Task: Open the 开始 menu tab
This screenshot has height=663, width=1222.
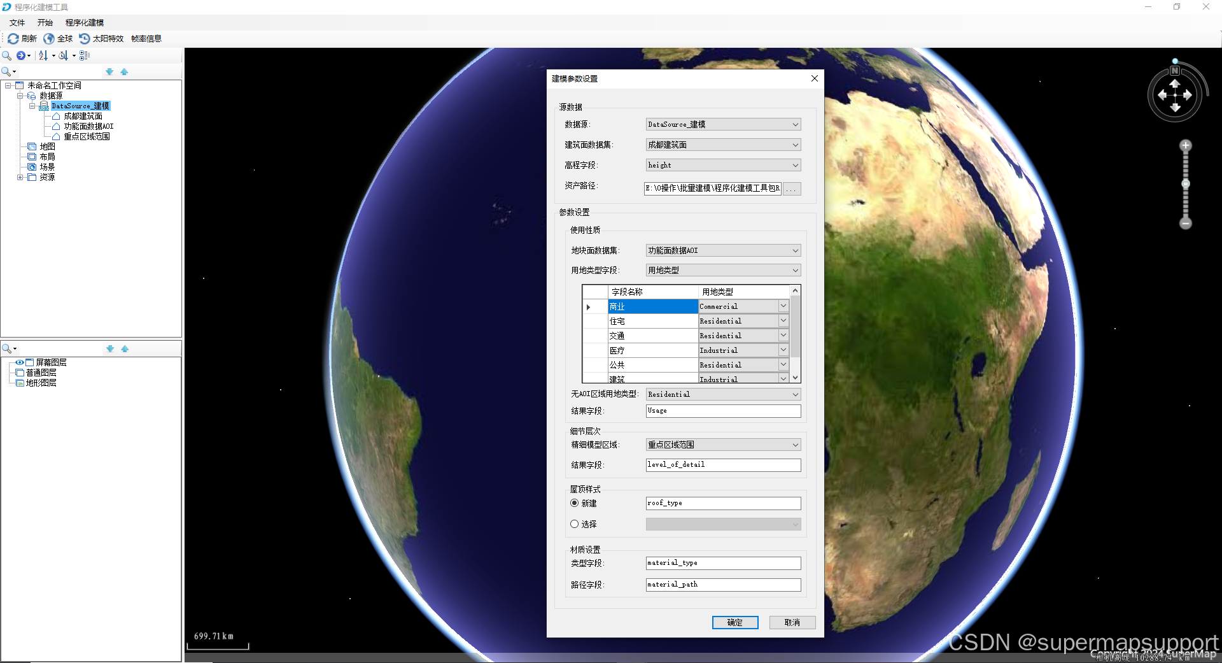Action: click(45, 23)
